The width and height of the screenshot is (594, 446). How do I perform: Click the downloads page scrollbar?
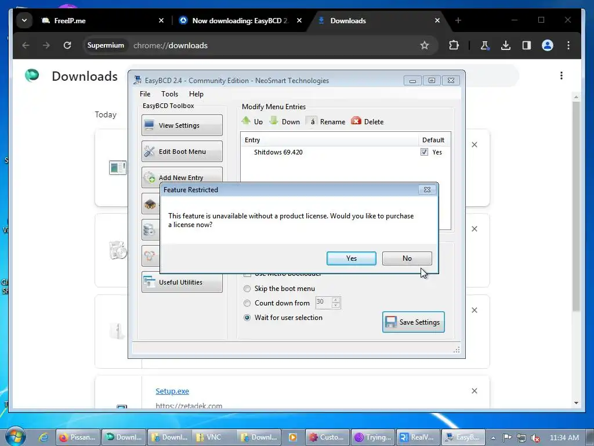point(576,206)
